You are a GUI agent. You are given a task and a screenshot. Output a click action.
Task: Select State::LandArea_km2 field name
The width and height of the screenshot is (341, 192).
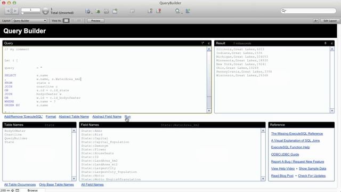coord(100,161)
